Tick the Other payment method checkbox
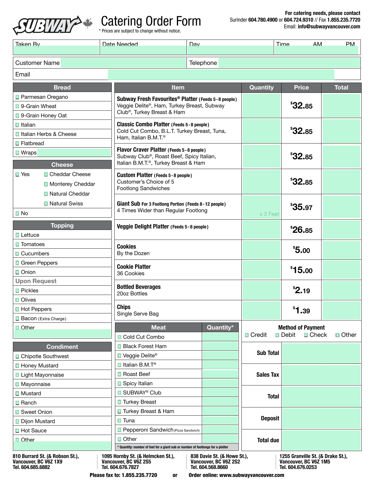The image size is (374, 483). [x=338, y=335]
